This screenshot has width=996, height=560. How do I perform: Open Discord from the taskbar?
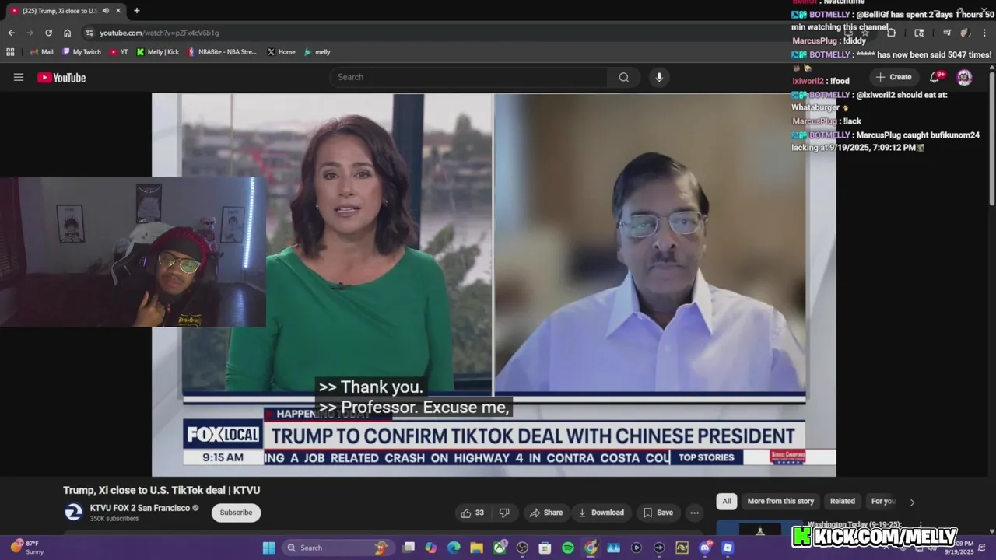pyautogui.click(x=705, y=548)
